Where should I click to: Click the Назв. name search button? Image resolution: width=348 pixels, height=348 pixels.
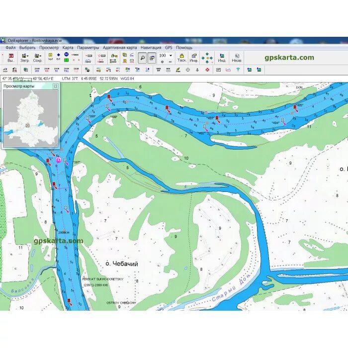(236, 58)
